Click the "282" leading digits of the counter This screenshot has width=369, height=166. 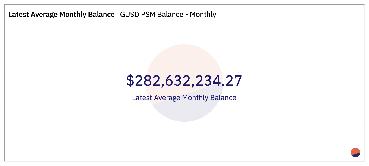coord(146,80)
